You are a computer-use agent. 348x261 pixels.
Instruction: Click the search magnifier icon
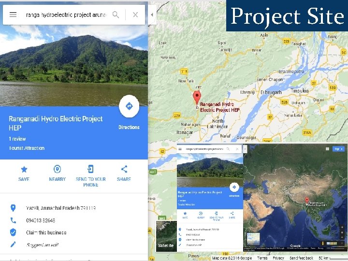coord(116,14)
